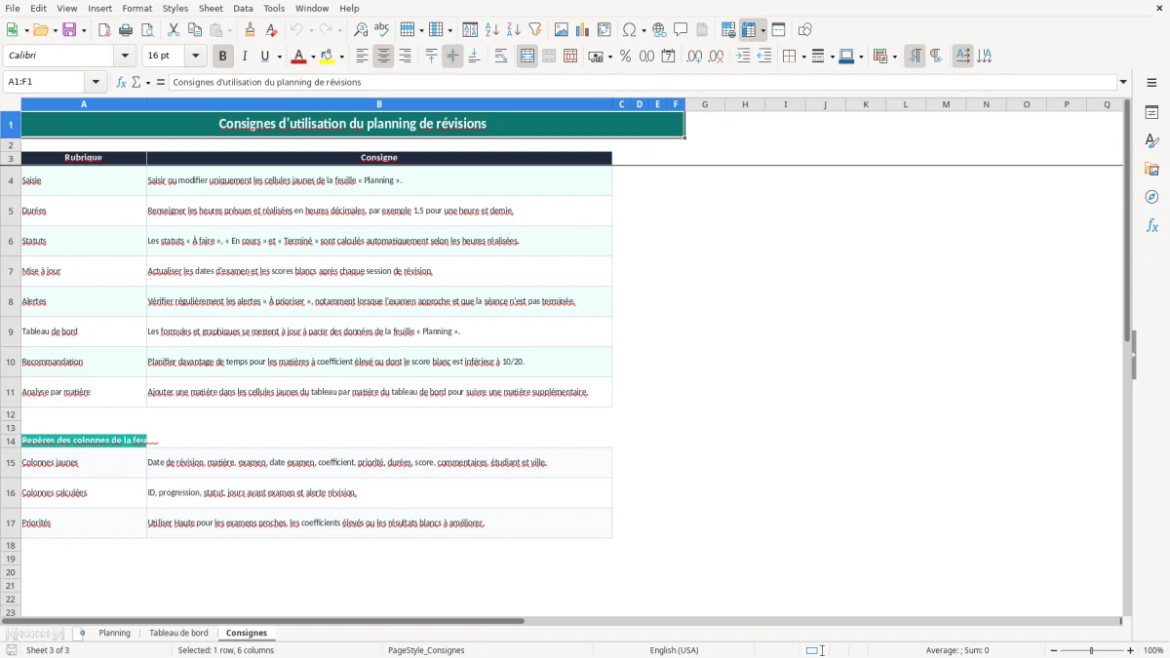Click the Add Decimal Place icon
This screenshot has width=1170, height=658.
pyautogui.click(x=694, y=57)
